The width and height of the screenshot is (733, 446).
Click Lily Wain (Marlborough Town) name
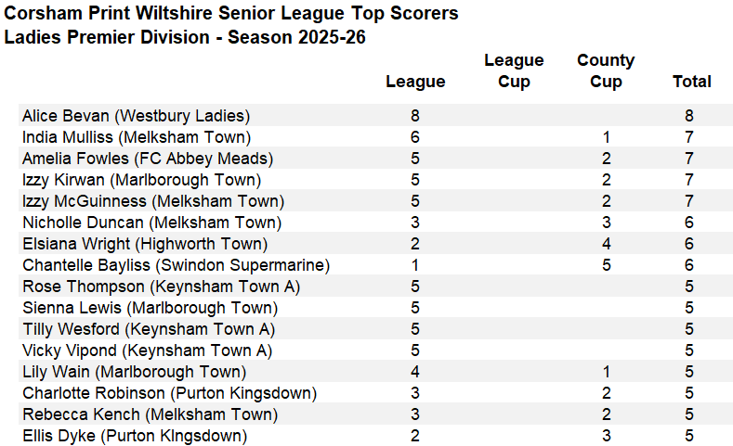tap(134, 372)
